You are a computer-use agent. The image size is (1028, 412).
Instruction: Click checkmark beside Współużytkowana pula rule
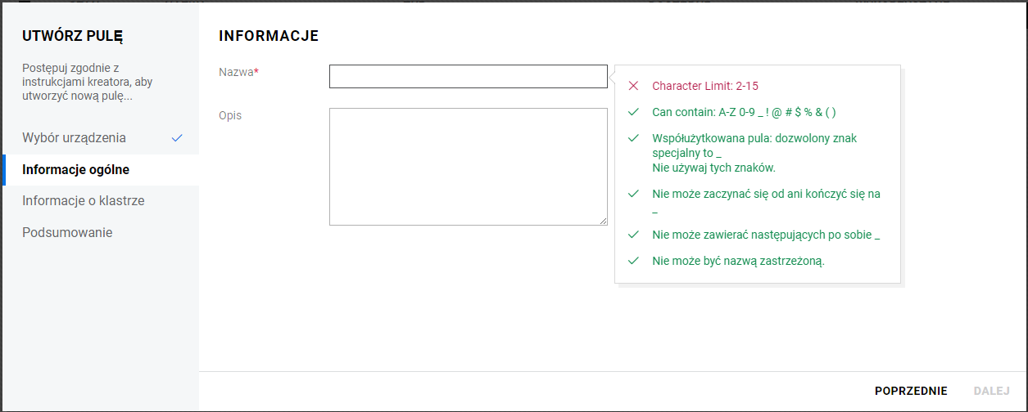point(633,138)
